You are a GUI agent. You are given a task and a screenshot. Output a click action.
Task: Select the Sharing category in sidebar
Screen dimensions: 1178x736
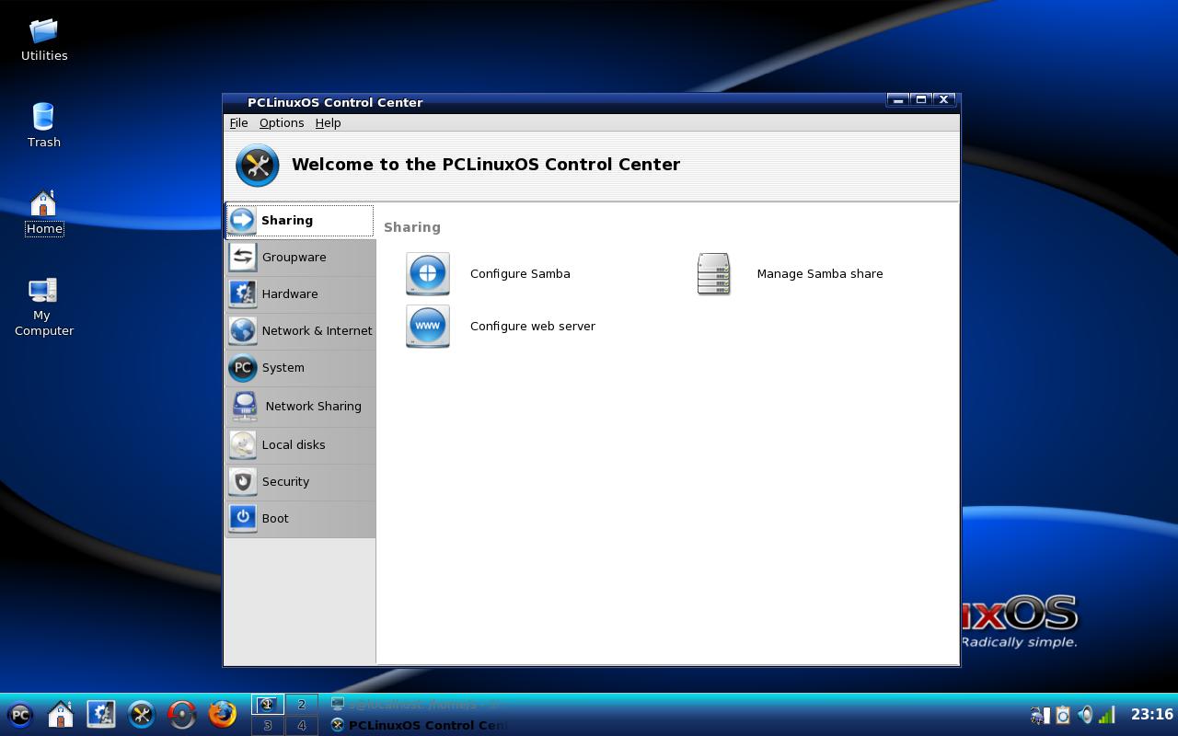pos(300,221)
